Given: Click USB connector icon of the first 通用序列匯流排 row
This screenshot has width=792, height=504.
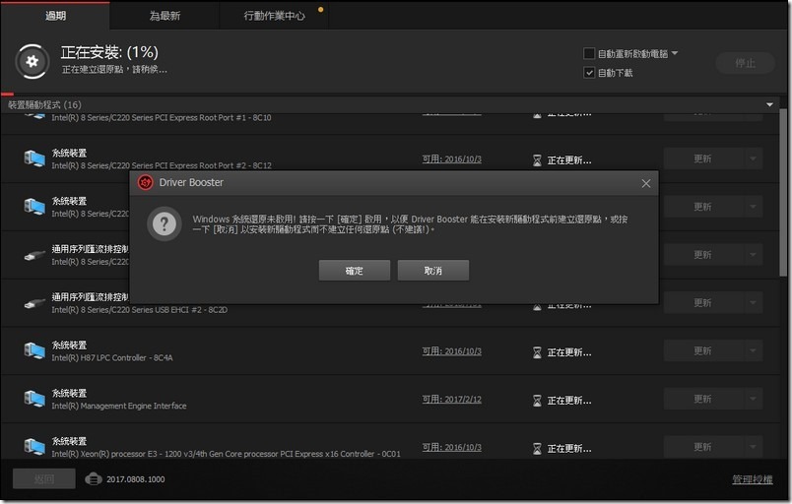Looking at the screenshot, I should (x=34, y=255).
